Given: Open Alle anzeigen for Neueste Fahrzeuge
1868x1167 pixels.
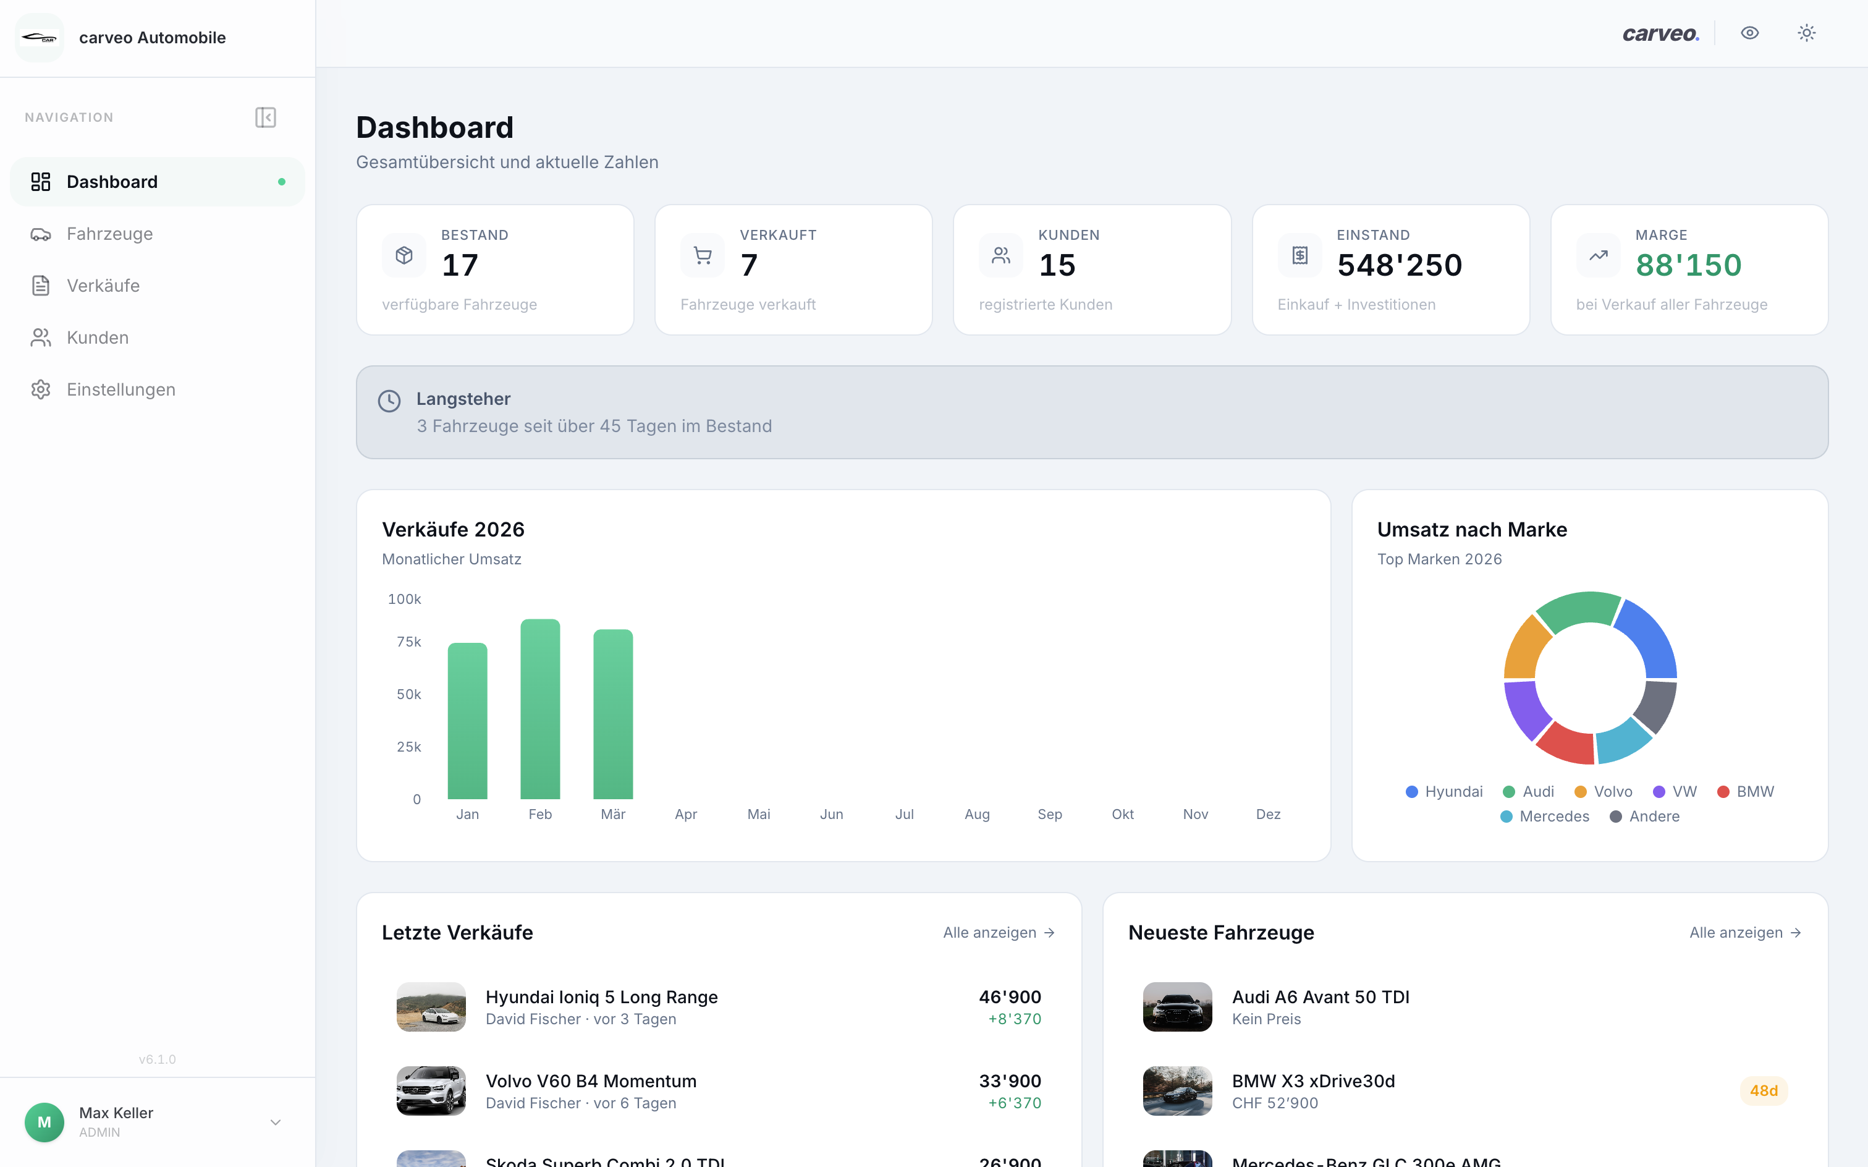Looking at the screenshot, I should click(1746, 932).
